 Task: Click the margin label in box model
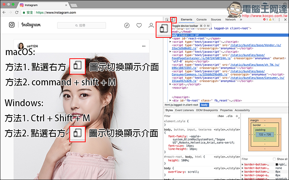pos(254,121)
